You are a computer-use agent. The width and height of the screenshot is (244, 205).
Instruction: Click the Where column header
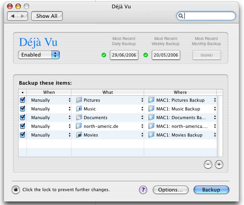[180, 92]
